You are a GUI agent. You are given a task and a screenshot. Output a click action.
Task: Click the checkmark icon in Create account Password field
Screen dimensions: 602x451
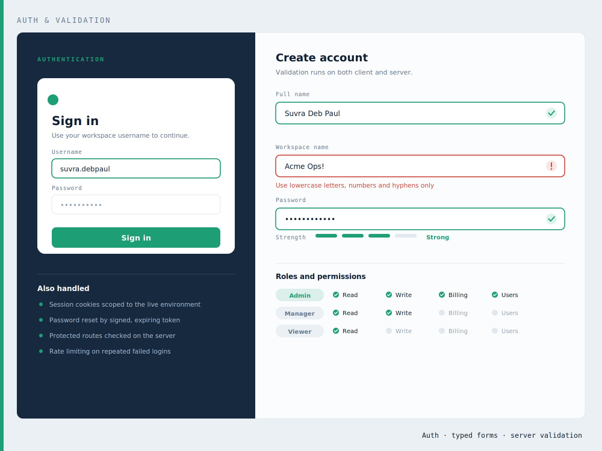(551, 219)
